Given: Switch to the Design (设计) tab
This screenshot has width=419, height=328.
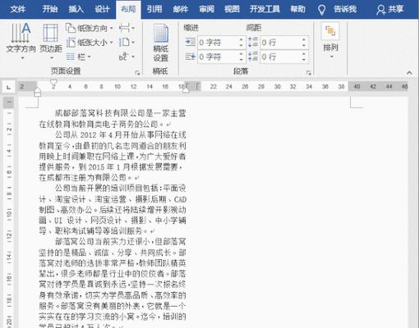Looking at the screenshot, I should pyautogui.click(x=102, y=9).
